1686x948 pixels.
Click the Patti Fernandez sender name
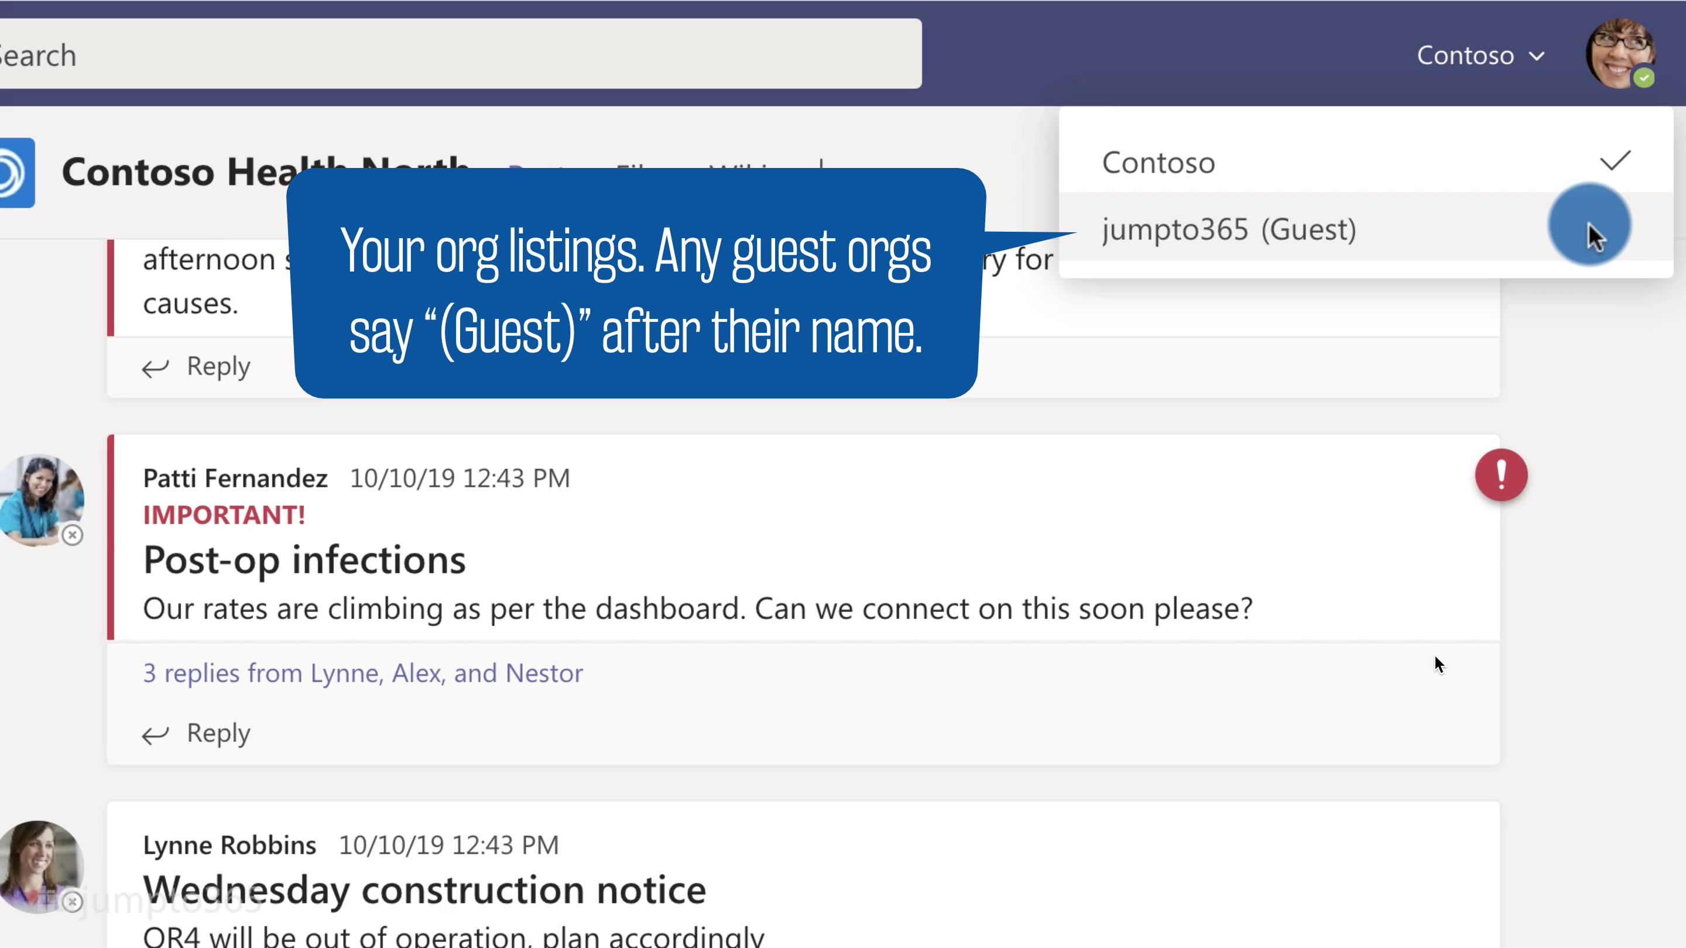point(235,478)
